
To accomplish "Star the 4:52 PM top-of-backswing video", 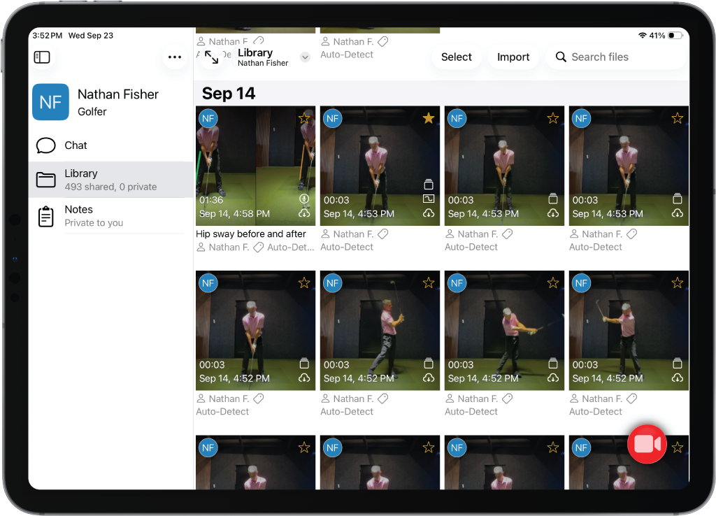I will (429, 283).
